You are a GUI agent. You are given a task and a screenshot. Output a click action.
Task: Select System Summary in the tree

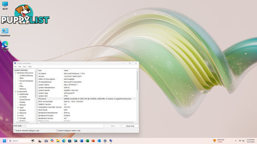pos(21,70)
